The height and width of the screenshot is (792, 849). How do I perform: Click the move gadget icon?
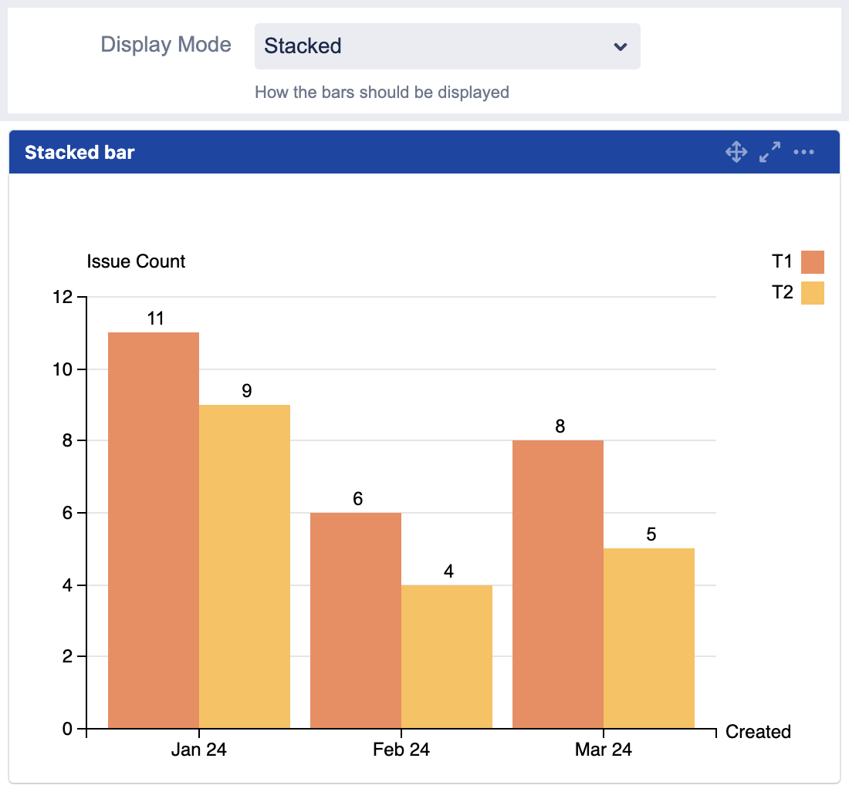click(x=736, y=152)
